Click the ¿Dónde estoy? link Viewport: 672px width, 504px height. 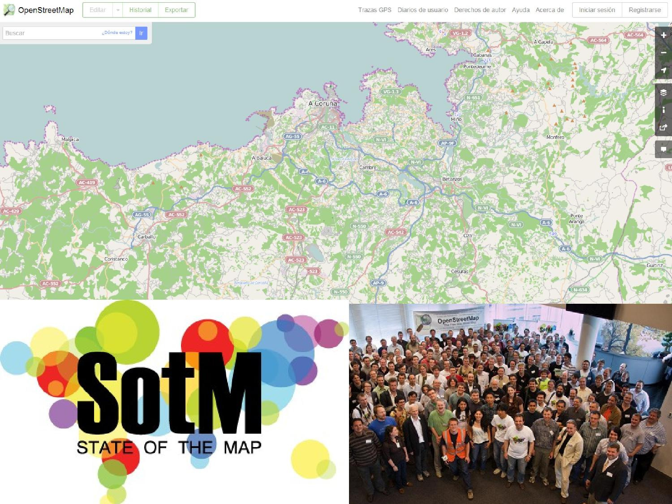[x=117, y=33]
